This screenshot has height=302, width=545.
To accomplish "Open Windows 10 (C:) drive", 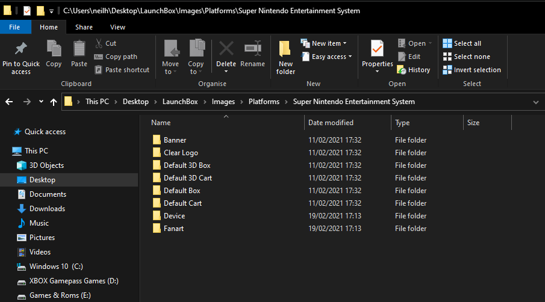I will click(x=50, y=267).
